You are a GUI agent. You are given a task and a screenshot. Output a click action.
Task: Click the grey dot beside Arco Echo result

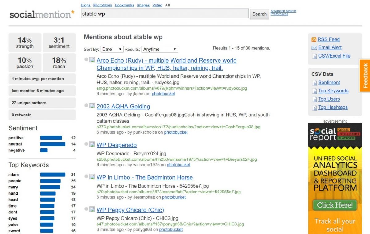[86, 59]
